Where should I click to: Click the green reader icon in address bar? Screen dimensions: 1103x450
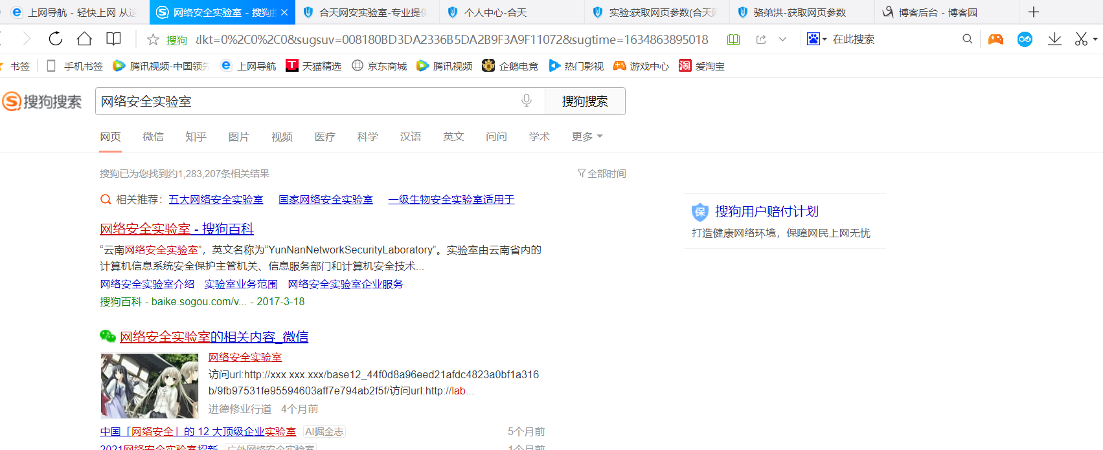[733, 39]
